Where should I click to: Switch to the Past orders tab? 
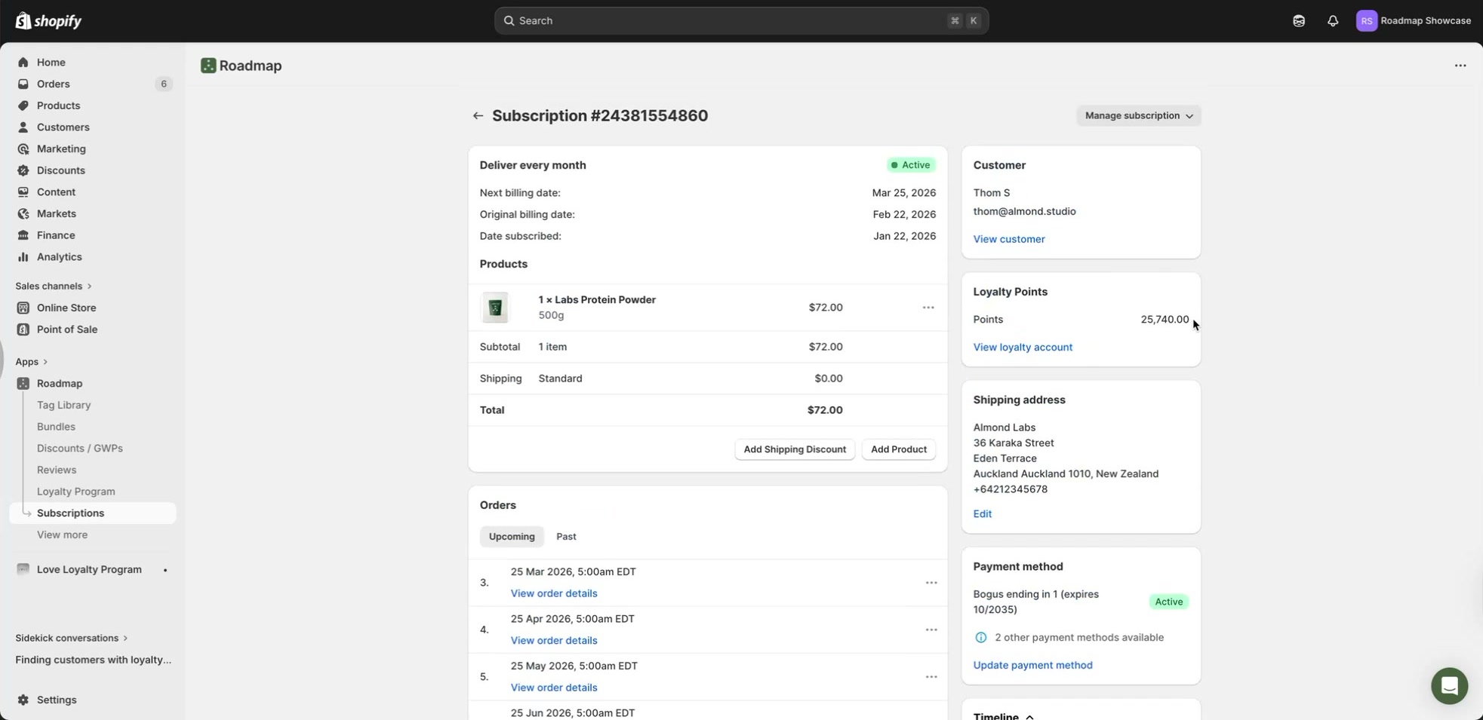(x=566, y=537)
